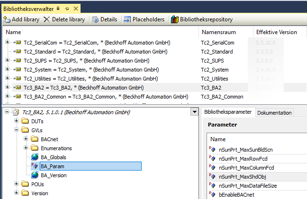Select the BA_Globals tree item
The width and height of the screenshot is (307, 199).
[x=54, y=157]
